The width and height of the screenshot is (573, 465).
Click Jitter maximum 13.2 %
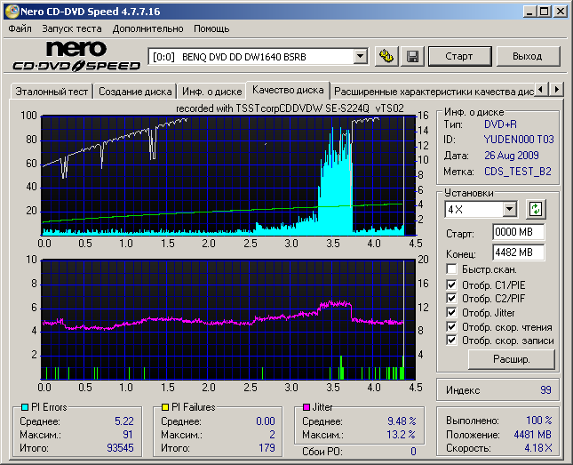click(x=401, y=435)
